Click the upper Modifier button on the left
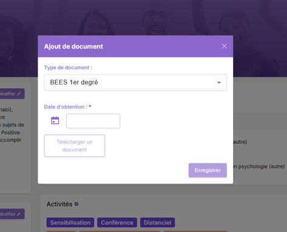The image size is (287, 232). tap(12, 94)
